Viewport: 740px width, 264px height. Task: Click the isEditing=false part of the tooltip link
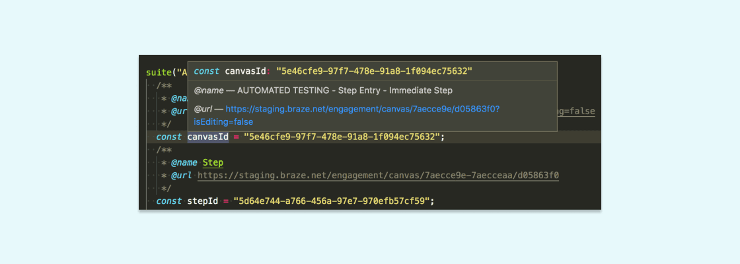coord(223,122)
